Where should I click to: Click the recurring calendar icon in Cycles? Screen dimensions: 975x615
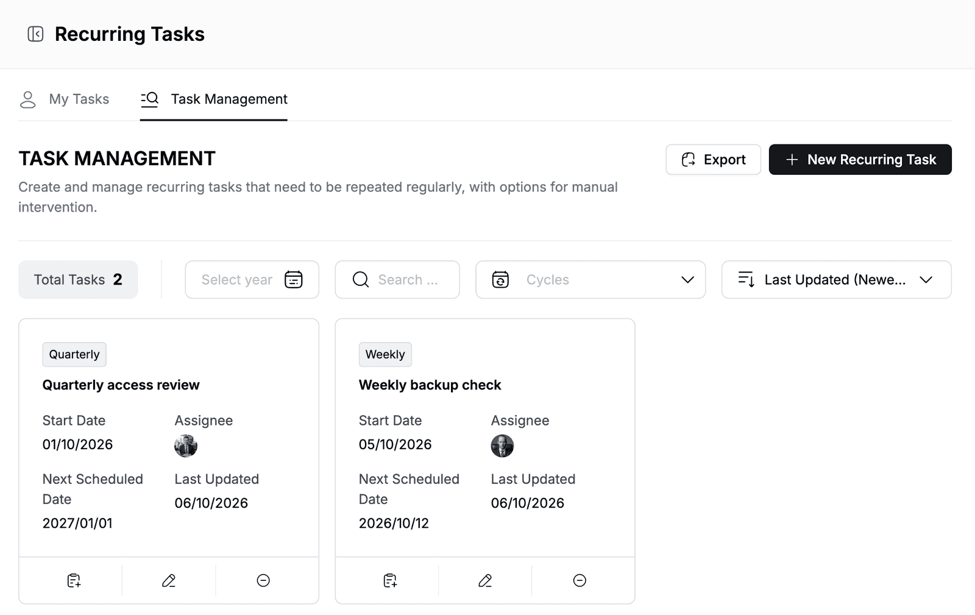(500, 280)
